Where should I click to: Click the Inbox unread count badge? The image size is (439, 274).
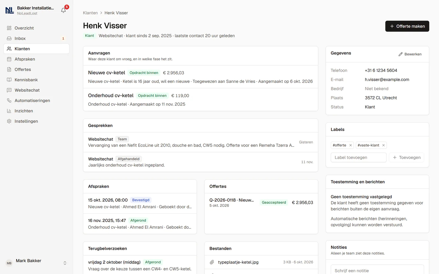click(63, 38)
